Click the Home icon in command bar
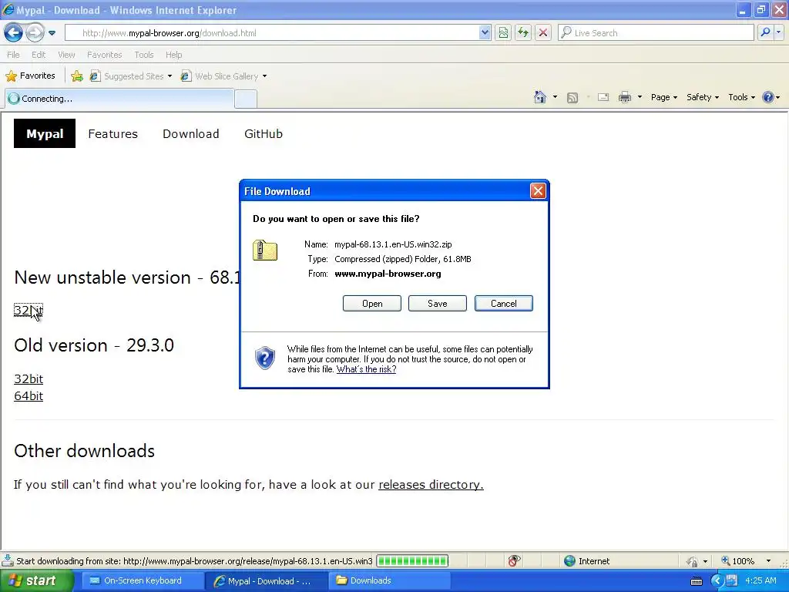789x592 pixels. [540, 97]
